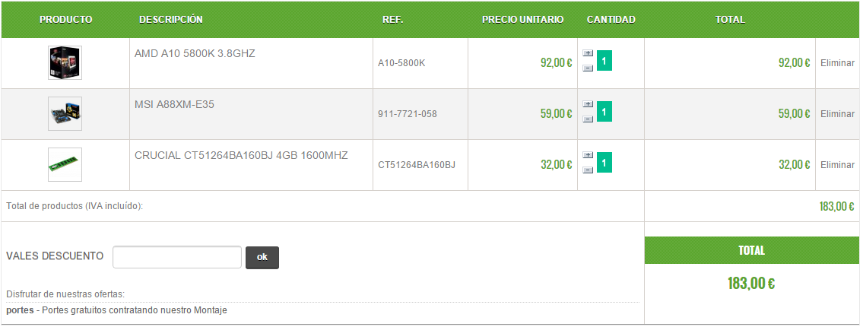The height and width of the screenshot is (327, 863).
Task: Click quantity box of Crucial RAM row
Action: tap(604, 162)
